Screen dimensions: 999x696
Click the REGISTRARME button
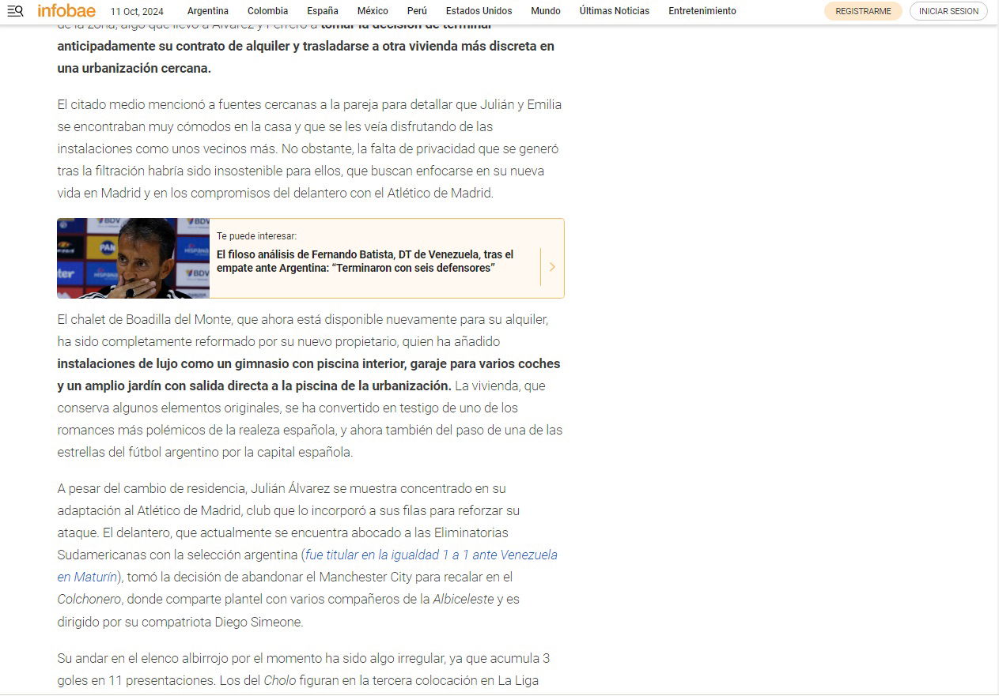(x=863, y=11)
